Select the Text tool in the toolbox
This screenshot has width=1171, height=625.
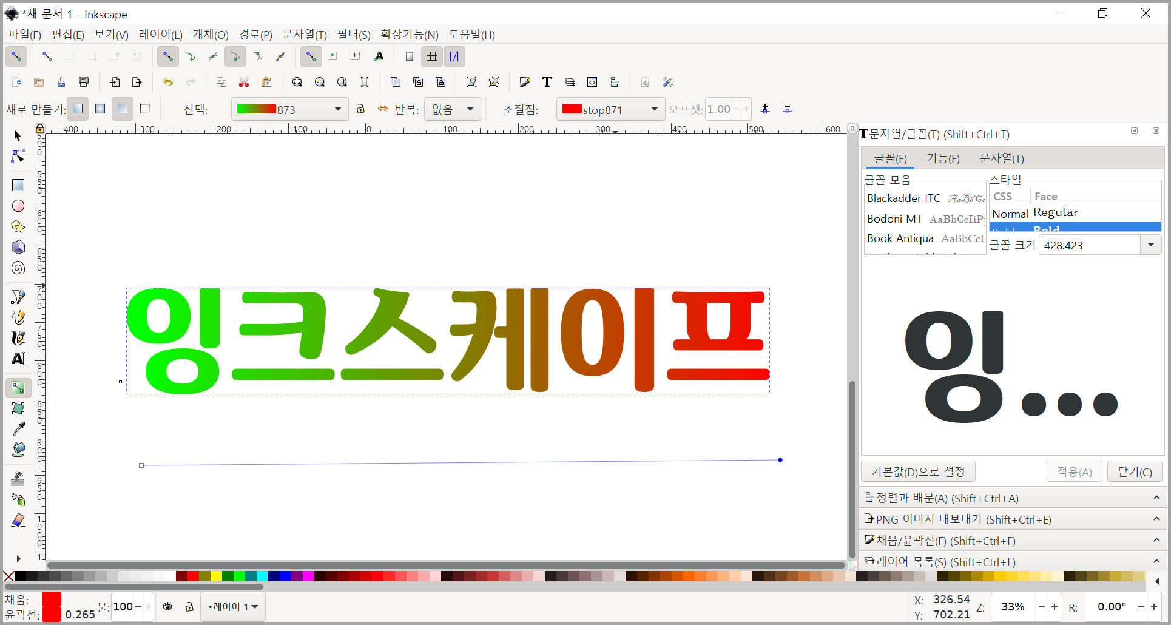coord(18,359)
